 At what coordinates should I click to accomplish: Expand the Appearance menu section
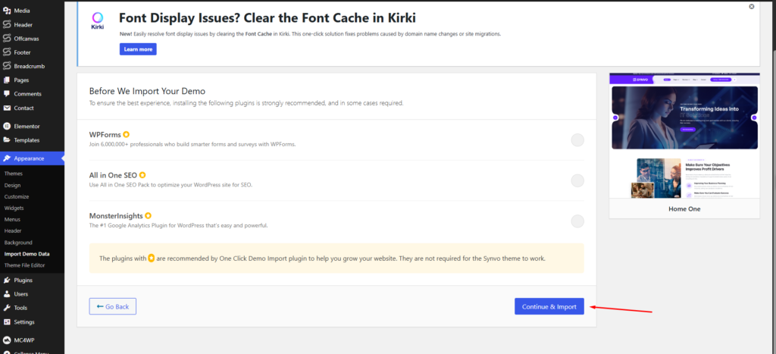pyautogui.click(x=29, y=158)
